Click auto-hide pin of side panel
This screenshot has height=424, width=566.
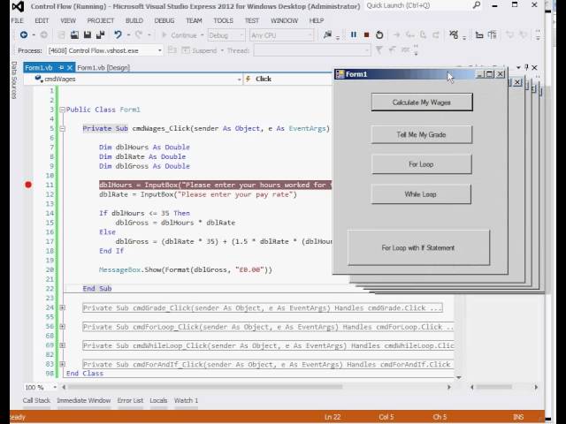point(527,67)
